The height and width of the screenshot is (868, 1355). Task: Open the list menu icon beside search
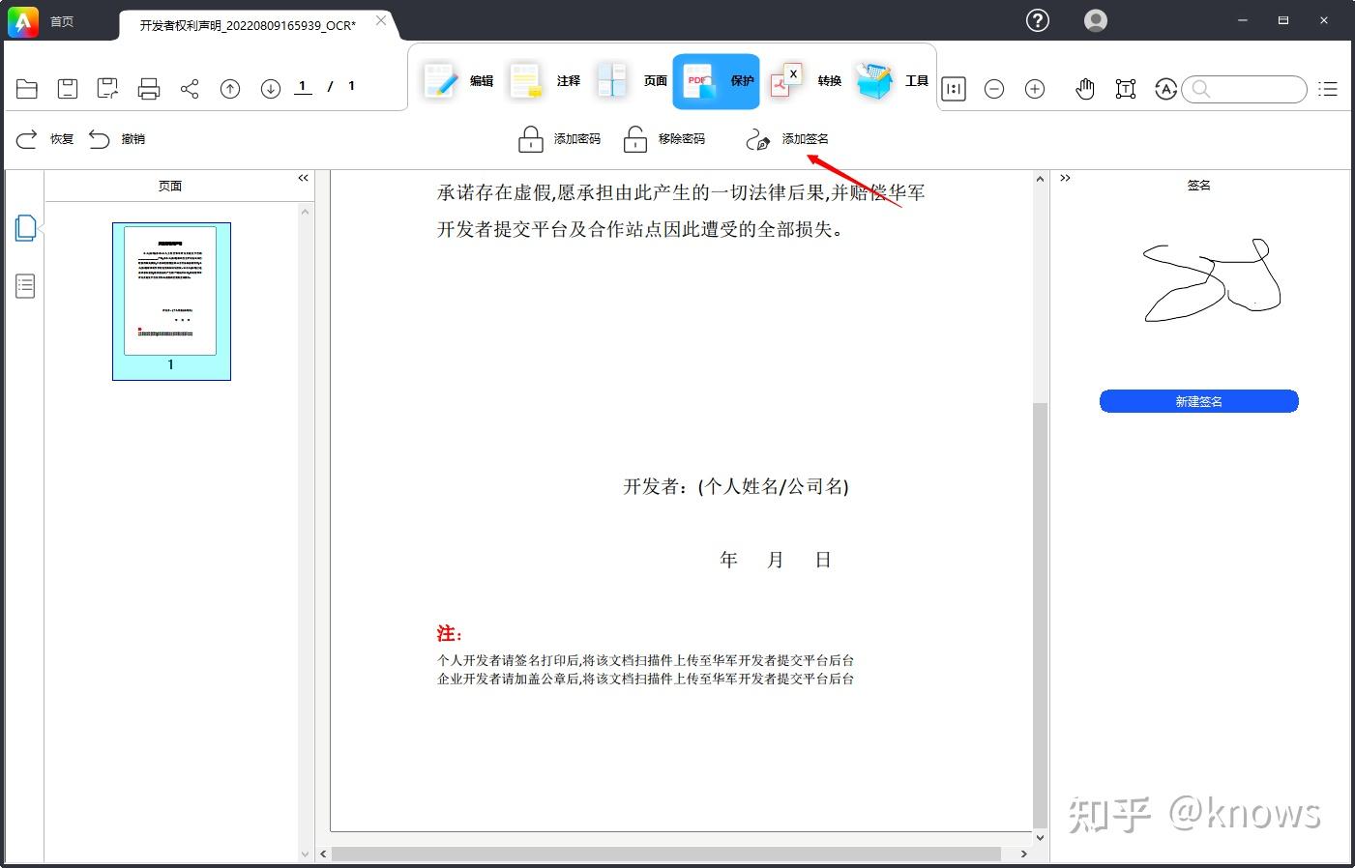click(1328, 89)
